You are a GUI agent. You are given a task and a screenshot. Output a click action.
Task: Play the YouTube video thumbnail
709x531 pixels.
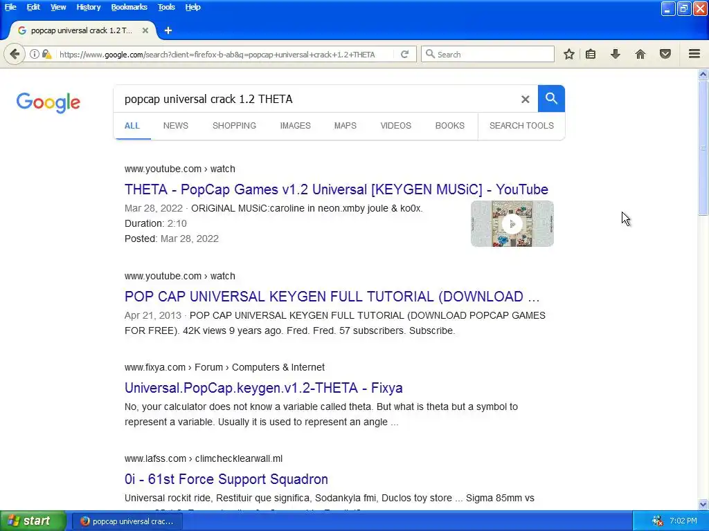pos(512,224)
